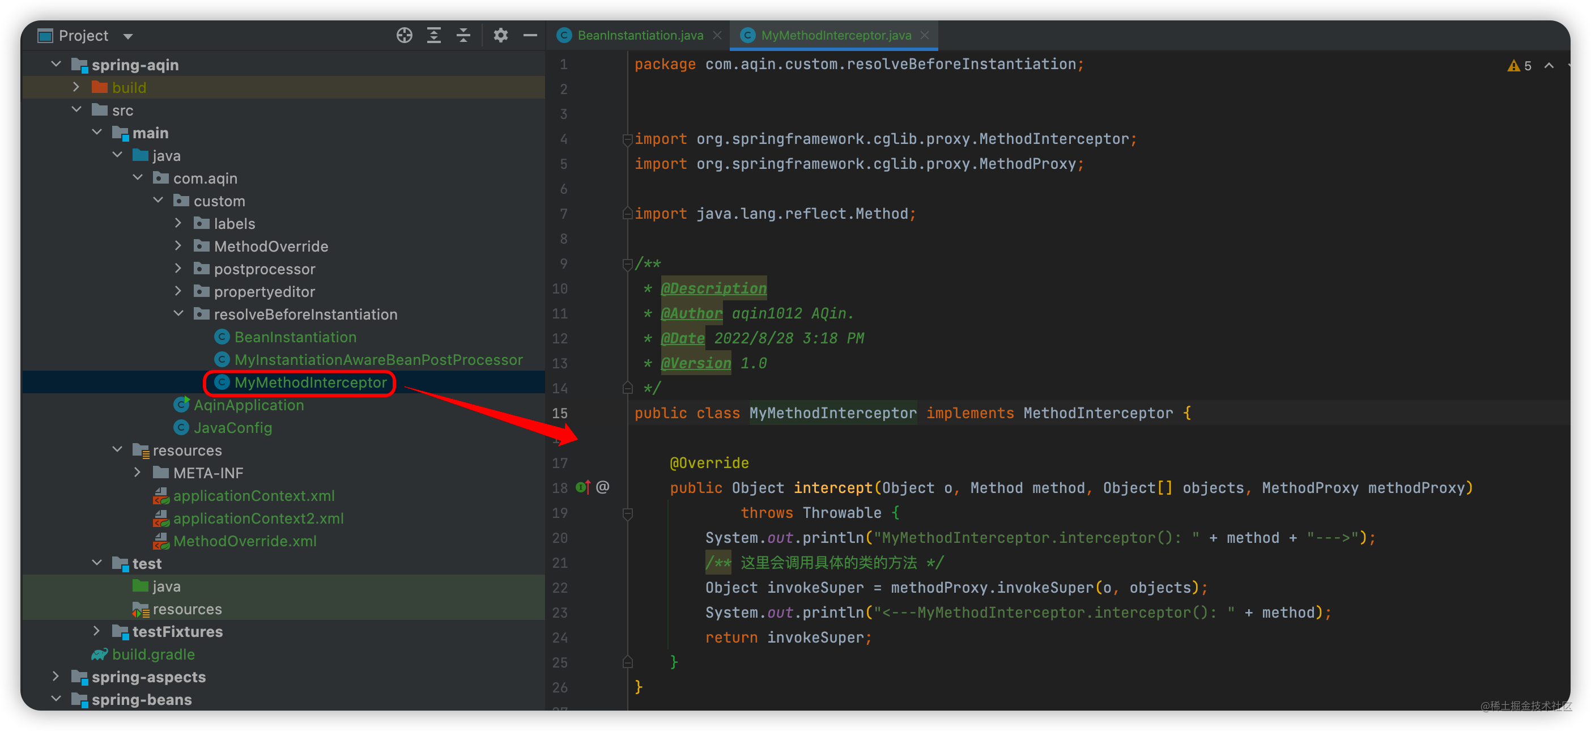The height and width of the screenshot is (731, 1591).
Task: Expand the postprocessor package
Action: pyautogui.click(x=178, y=268)
